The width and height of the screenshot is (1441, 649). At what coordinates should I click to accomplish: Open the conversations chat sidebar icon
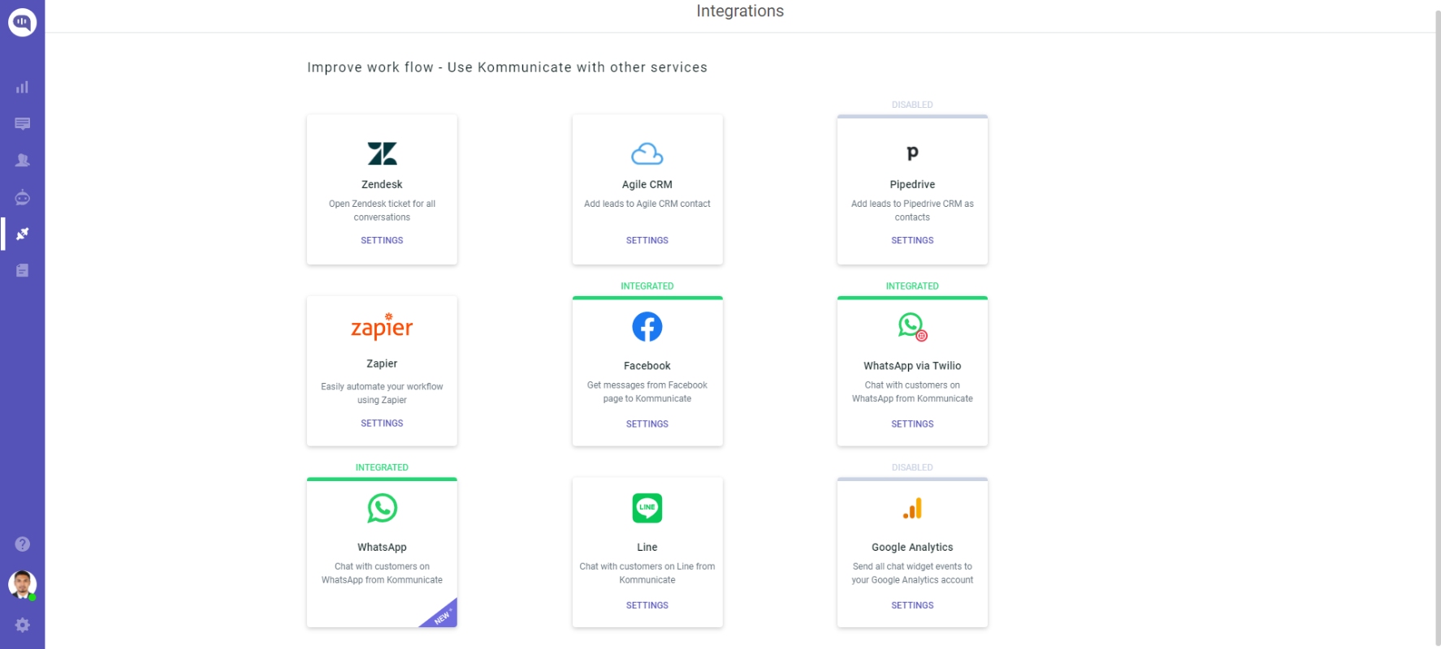22,123
